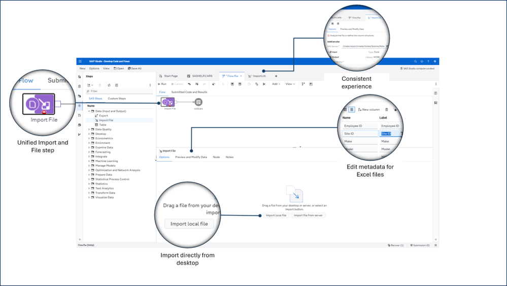Click the scissors cut icon in the flow toolbar
Viewport: 507px width, 286px height.
[264, 84]
